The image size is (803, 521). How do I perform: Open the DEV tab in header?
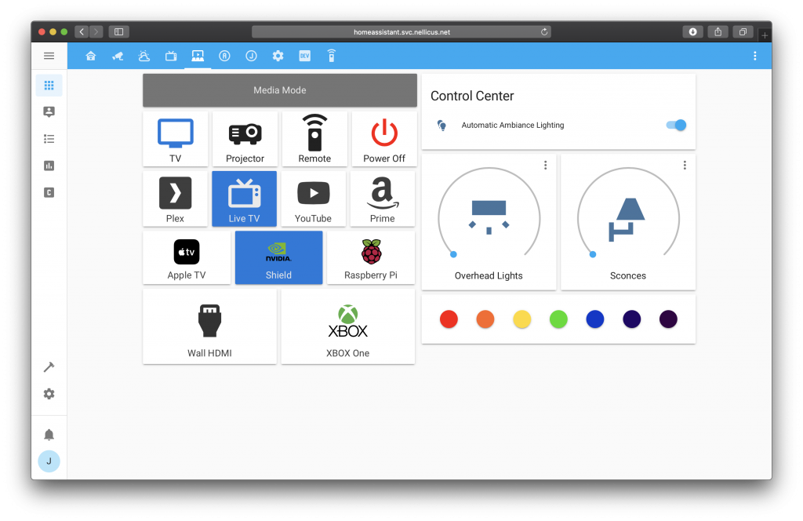304,56
